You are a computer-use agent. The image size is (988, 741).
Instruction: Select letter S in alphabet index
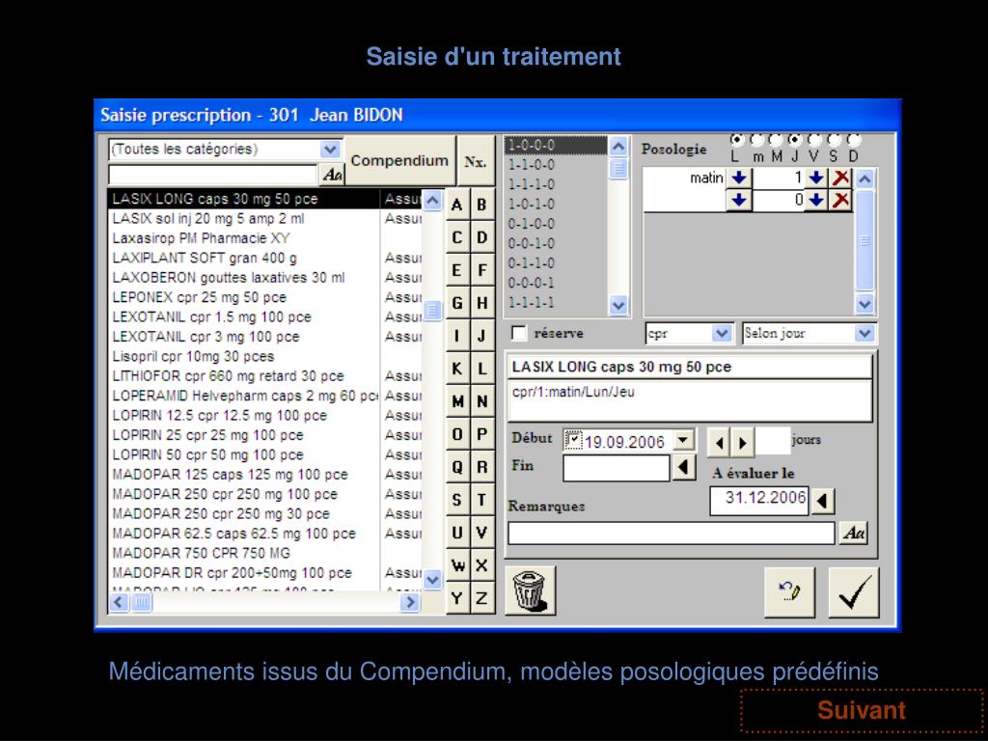coord(457,499)
